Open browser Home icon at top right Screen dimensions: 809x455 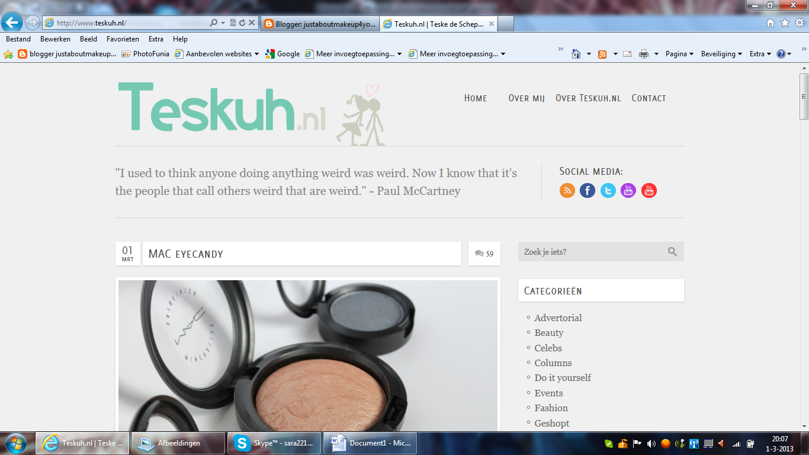pos(771,23)
